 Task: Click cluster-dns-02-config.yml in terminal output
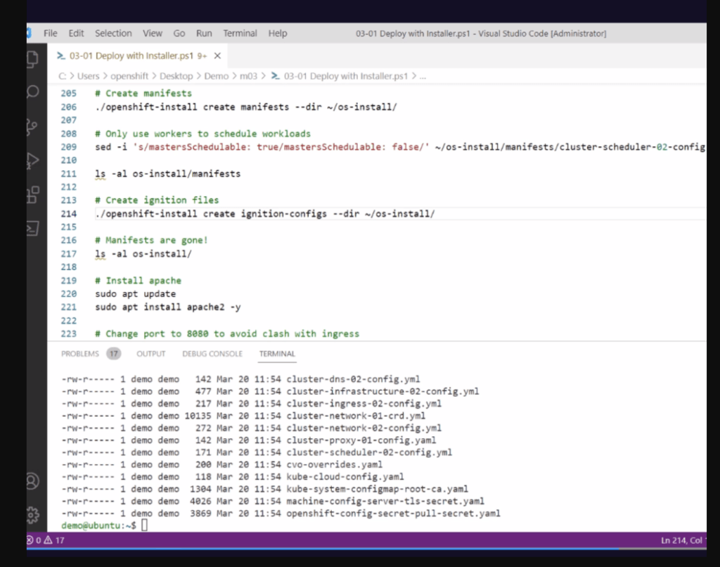pyautogui.click(x=353, y=379)
